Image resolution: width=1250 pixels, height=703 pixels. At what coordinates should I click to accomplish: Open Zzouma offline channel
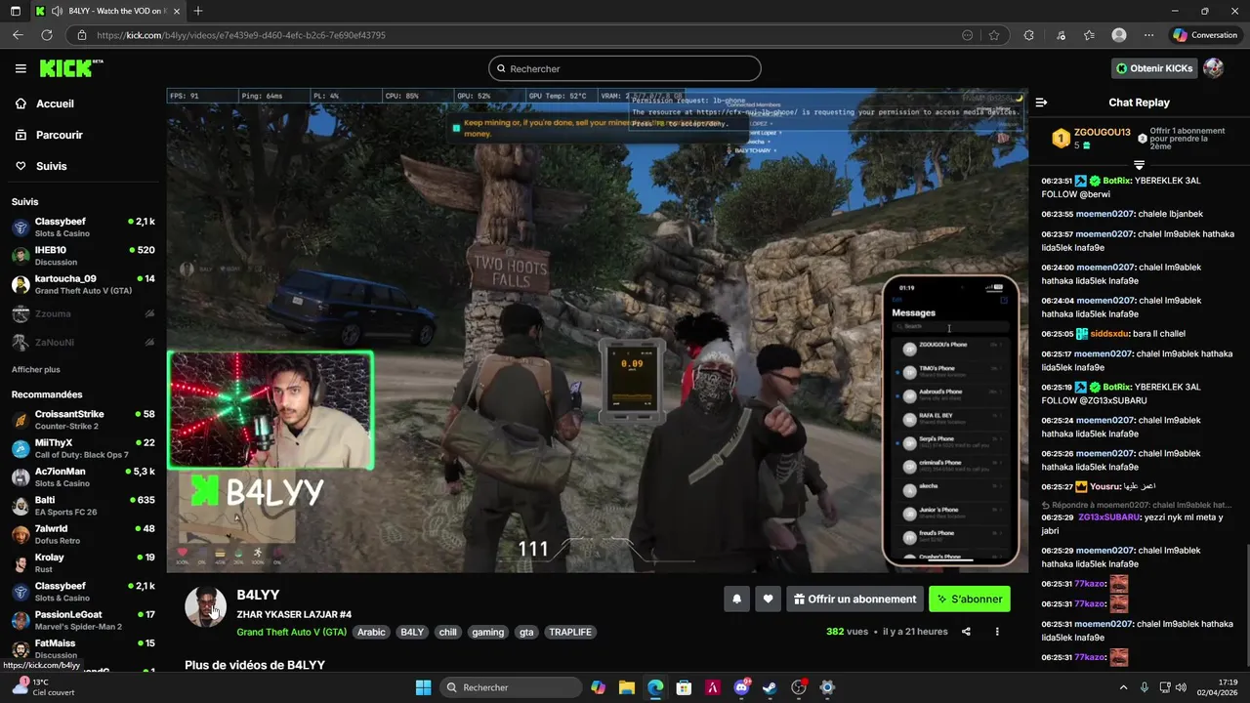pos(83,313)
